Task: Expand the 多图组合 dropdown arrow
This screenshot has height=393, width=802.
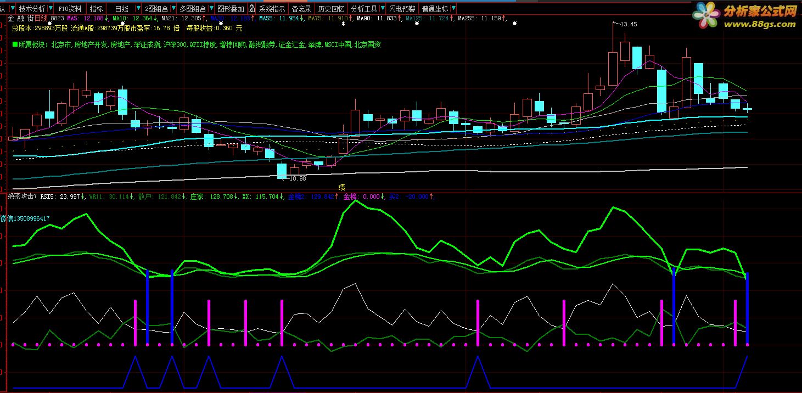Action: tap(211, 9)
